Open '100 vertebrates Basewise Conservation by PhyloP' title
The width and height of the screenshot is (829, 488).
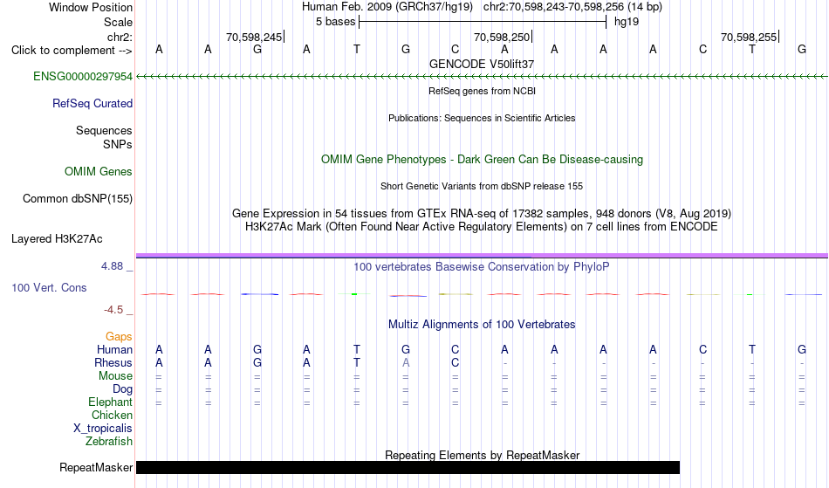482,266
